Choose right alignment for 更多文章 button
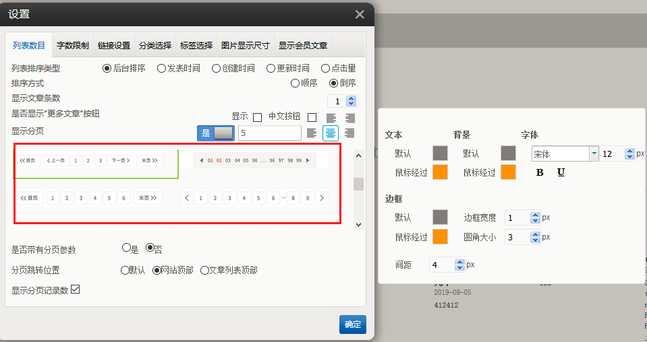This screenshot has width=647, height=342. [349, 117]
